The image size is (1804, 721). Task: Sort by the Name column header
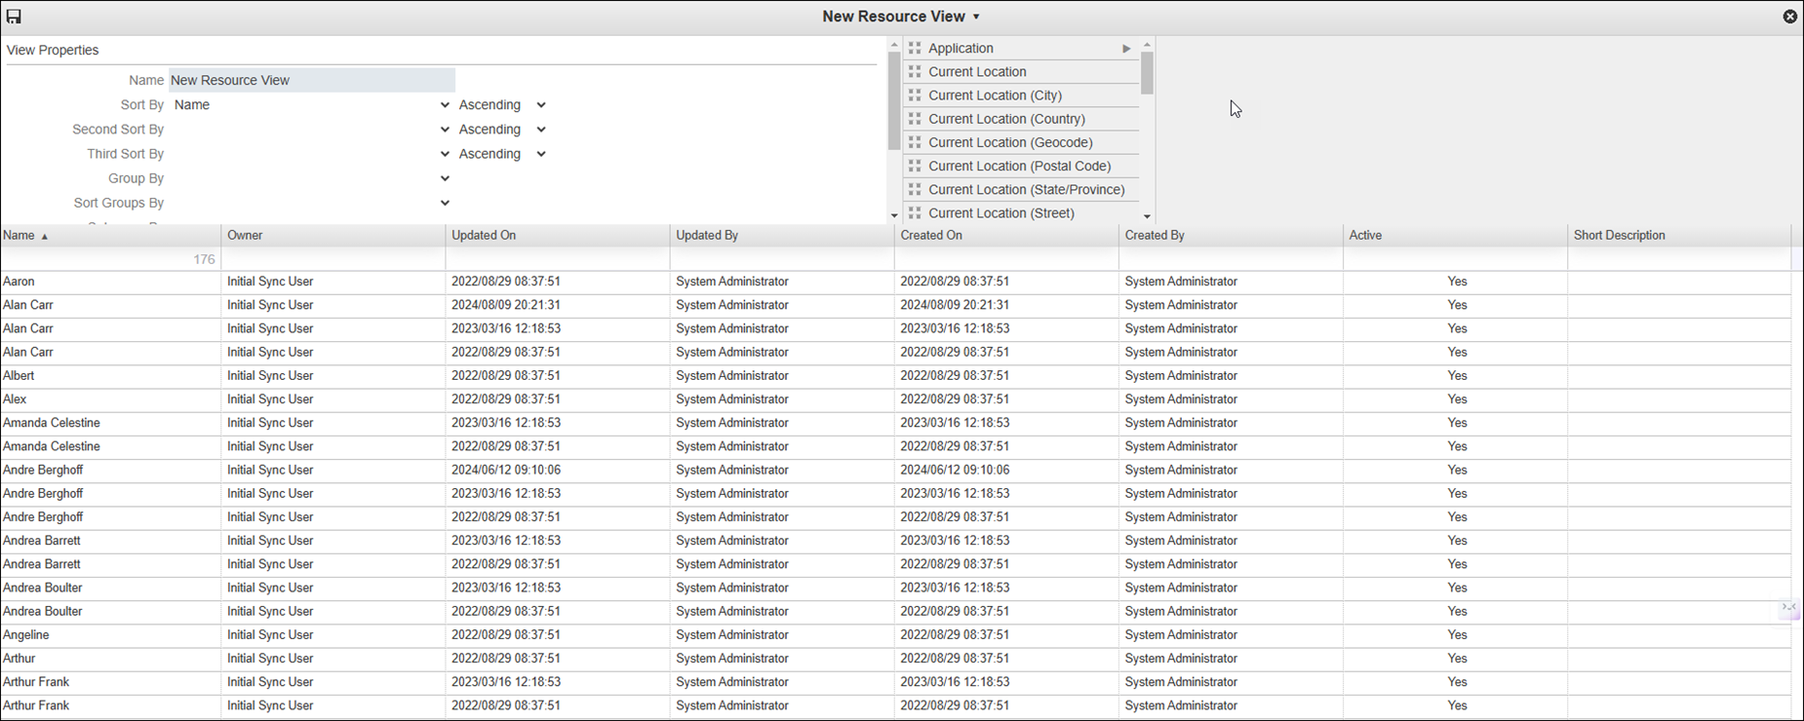click(111, 235)
